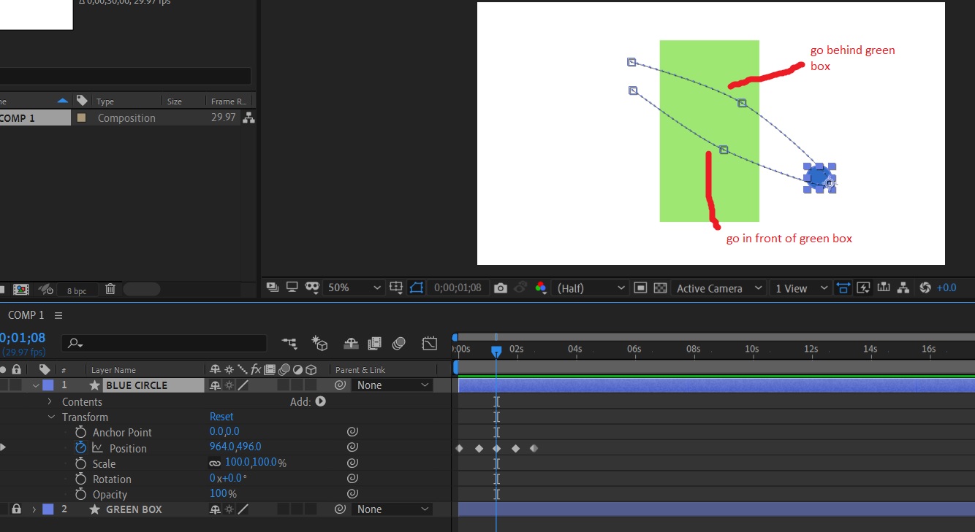Enable Frame Blending for the composition
The image size is (975, 532).
(374, 343)
